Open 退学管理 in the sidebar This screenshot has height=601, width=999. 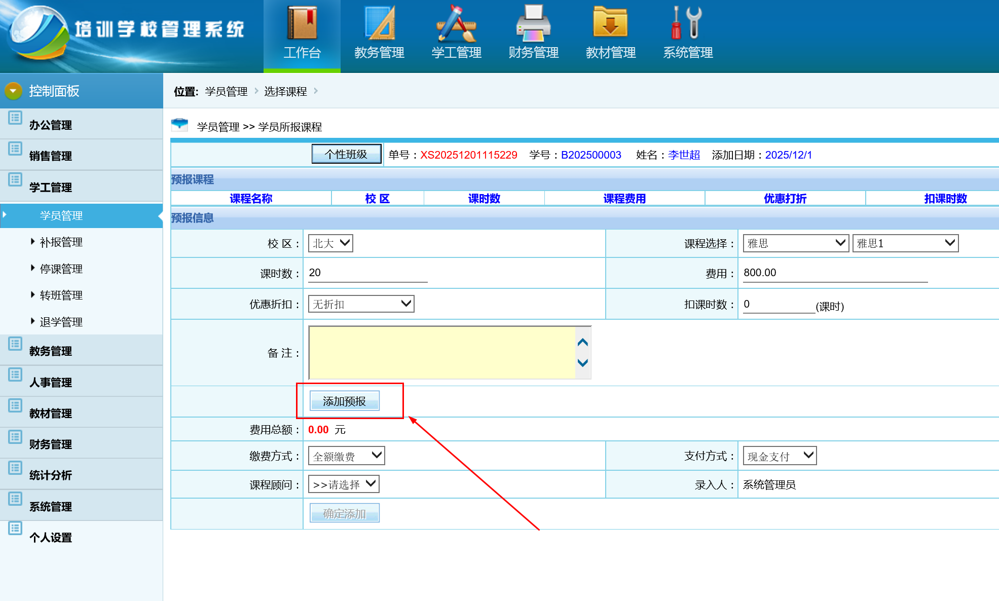pos(61,322)
